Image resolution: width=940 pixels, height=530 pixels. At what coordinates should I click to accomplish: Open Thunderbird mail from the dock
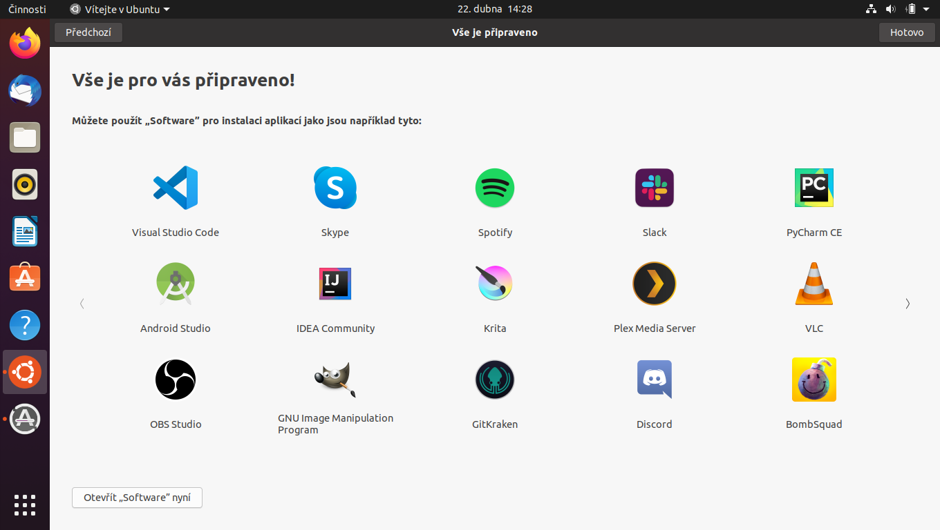pyautogui.click(x=25, y=90)
